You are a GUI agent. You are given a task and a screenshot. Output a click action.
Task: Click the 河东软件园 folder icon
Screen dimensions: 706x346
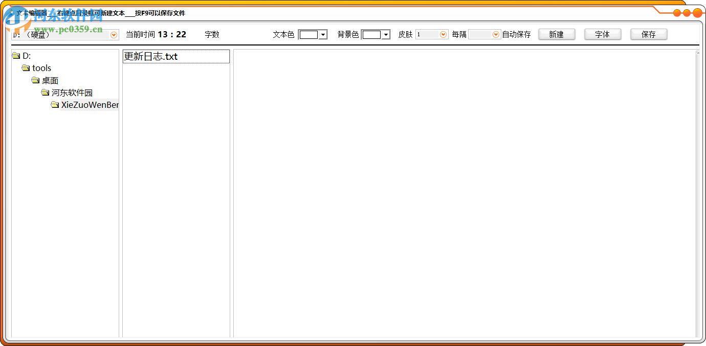pyautogui.click(x=45, y=93)
